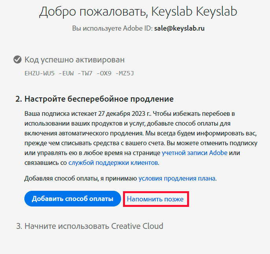Open 'учетной записи Adobe' link

tap(195, 153)
